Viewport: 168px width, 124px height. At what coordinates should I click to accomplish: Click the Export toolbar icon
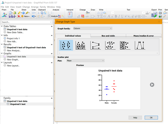(x=154, y=15)
